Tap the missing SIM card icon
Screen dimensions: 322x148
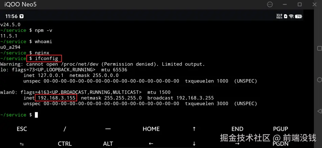point(286,16)
